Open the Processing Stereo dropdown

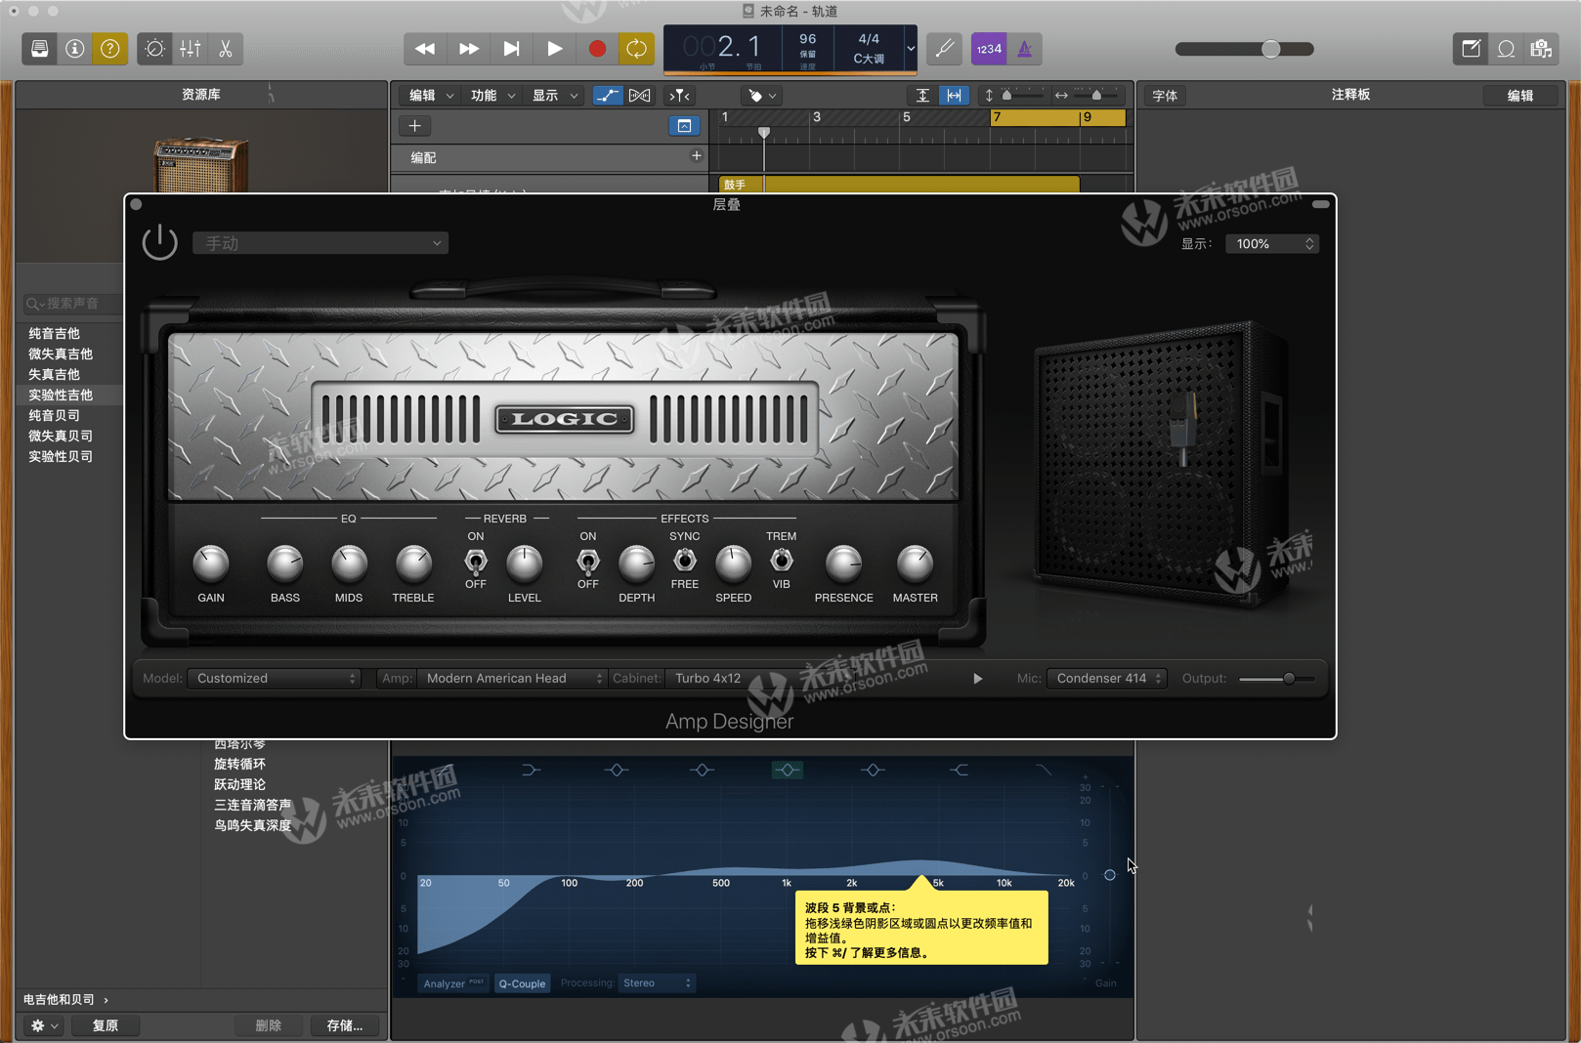coord(657,983)
